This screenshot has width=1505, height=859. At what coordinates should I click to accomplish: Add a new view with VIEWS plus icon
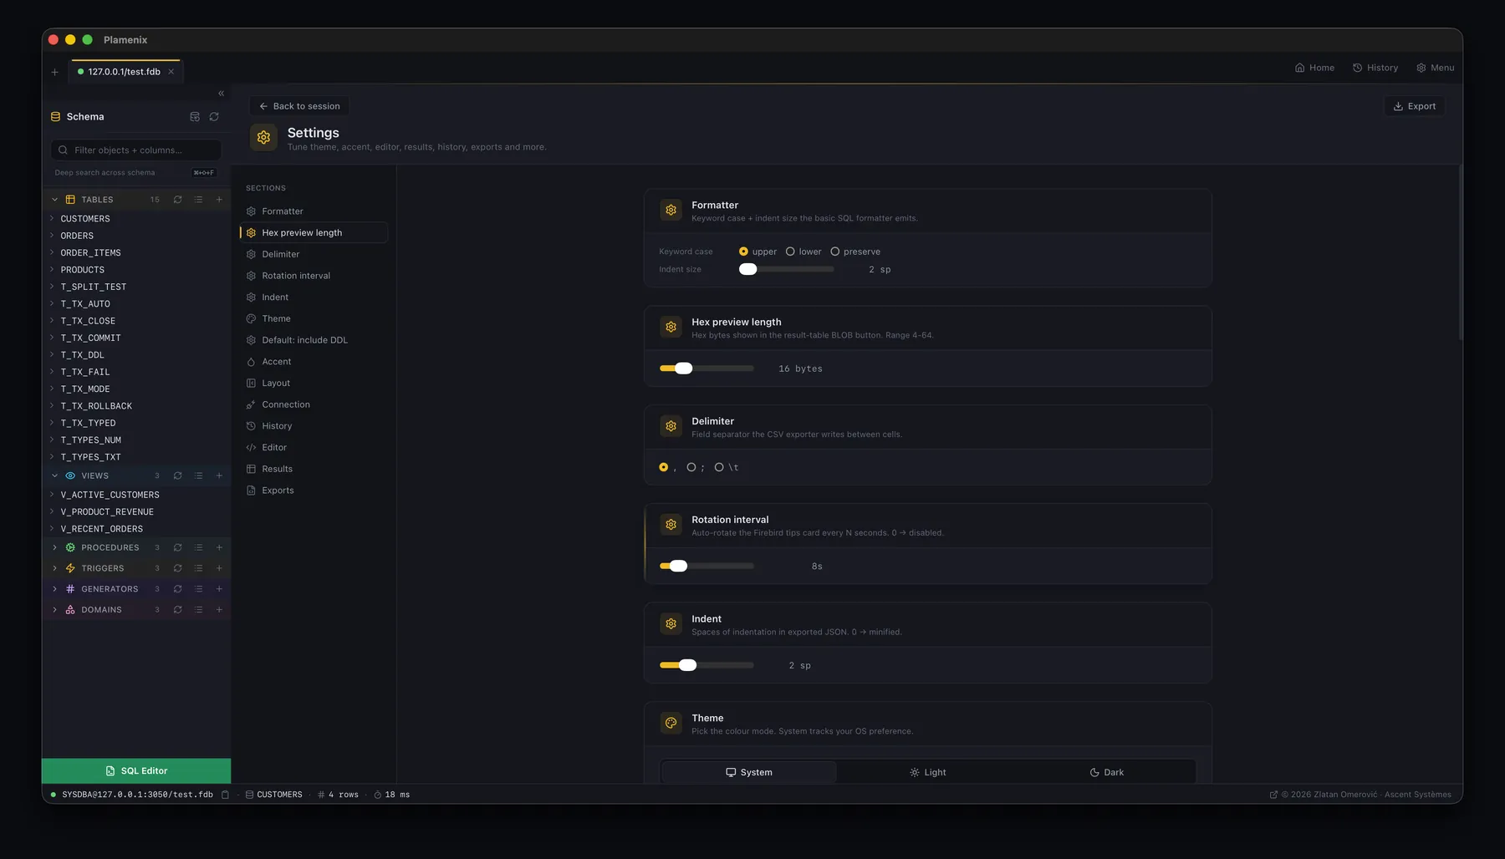219,475
